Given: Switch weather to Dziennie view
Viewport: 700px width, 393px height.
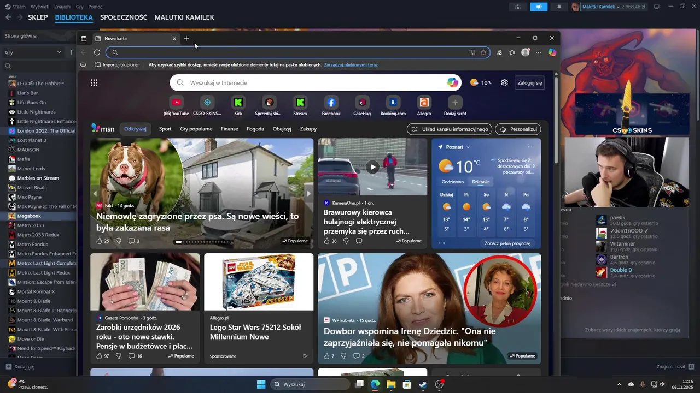Looking at the screenshot, I should (x=480, y=182).
